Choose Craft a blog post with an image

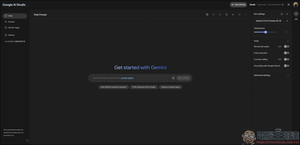click(144, 87)
